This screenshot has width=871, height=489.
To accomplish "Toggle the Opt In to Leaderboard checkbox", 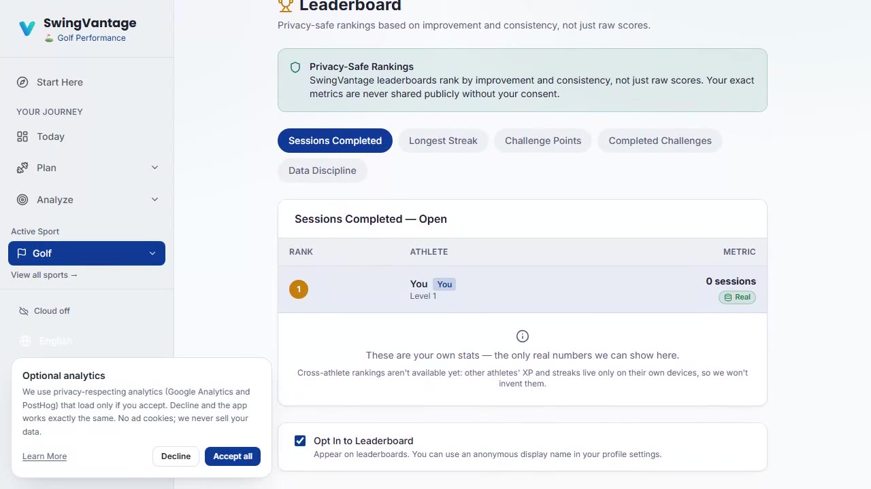I will click(300, 441).
